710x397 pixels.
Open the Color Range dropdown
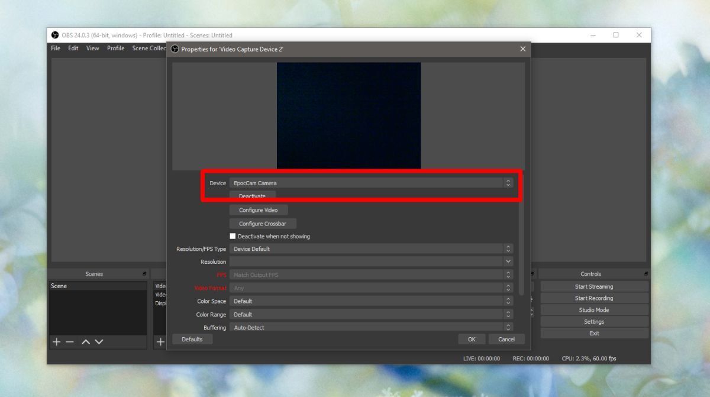coord(370,315)
